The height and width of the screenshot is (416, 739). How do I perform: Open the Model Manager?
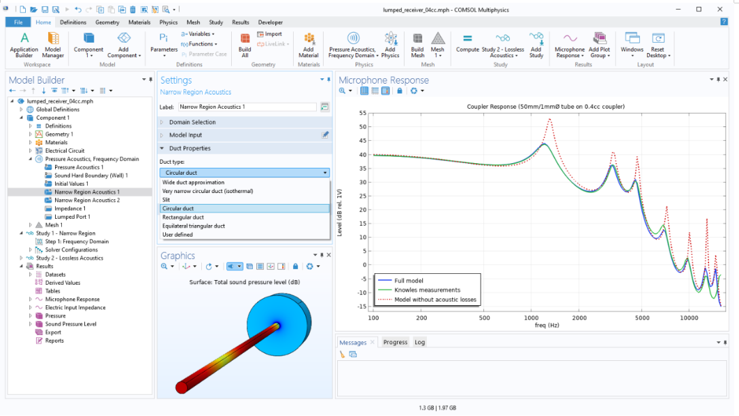click(x=53, y=45)
